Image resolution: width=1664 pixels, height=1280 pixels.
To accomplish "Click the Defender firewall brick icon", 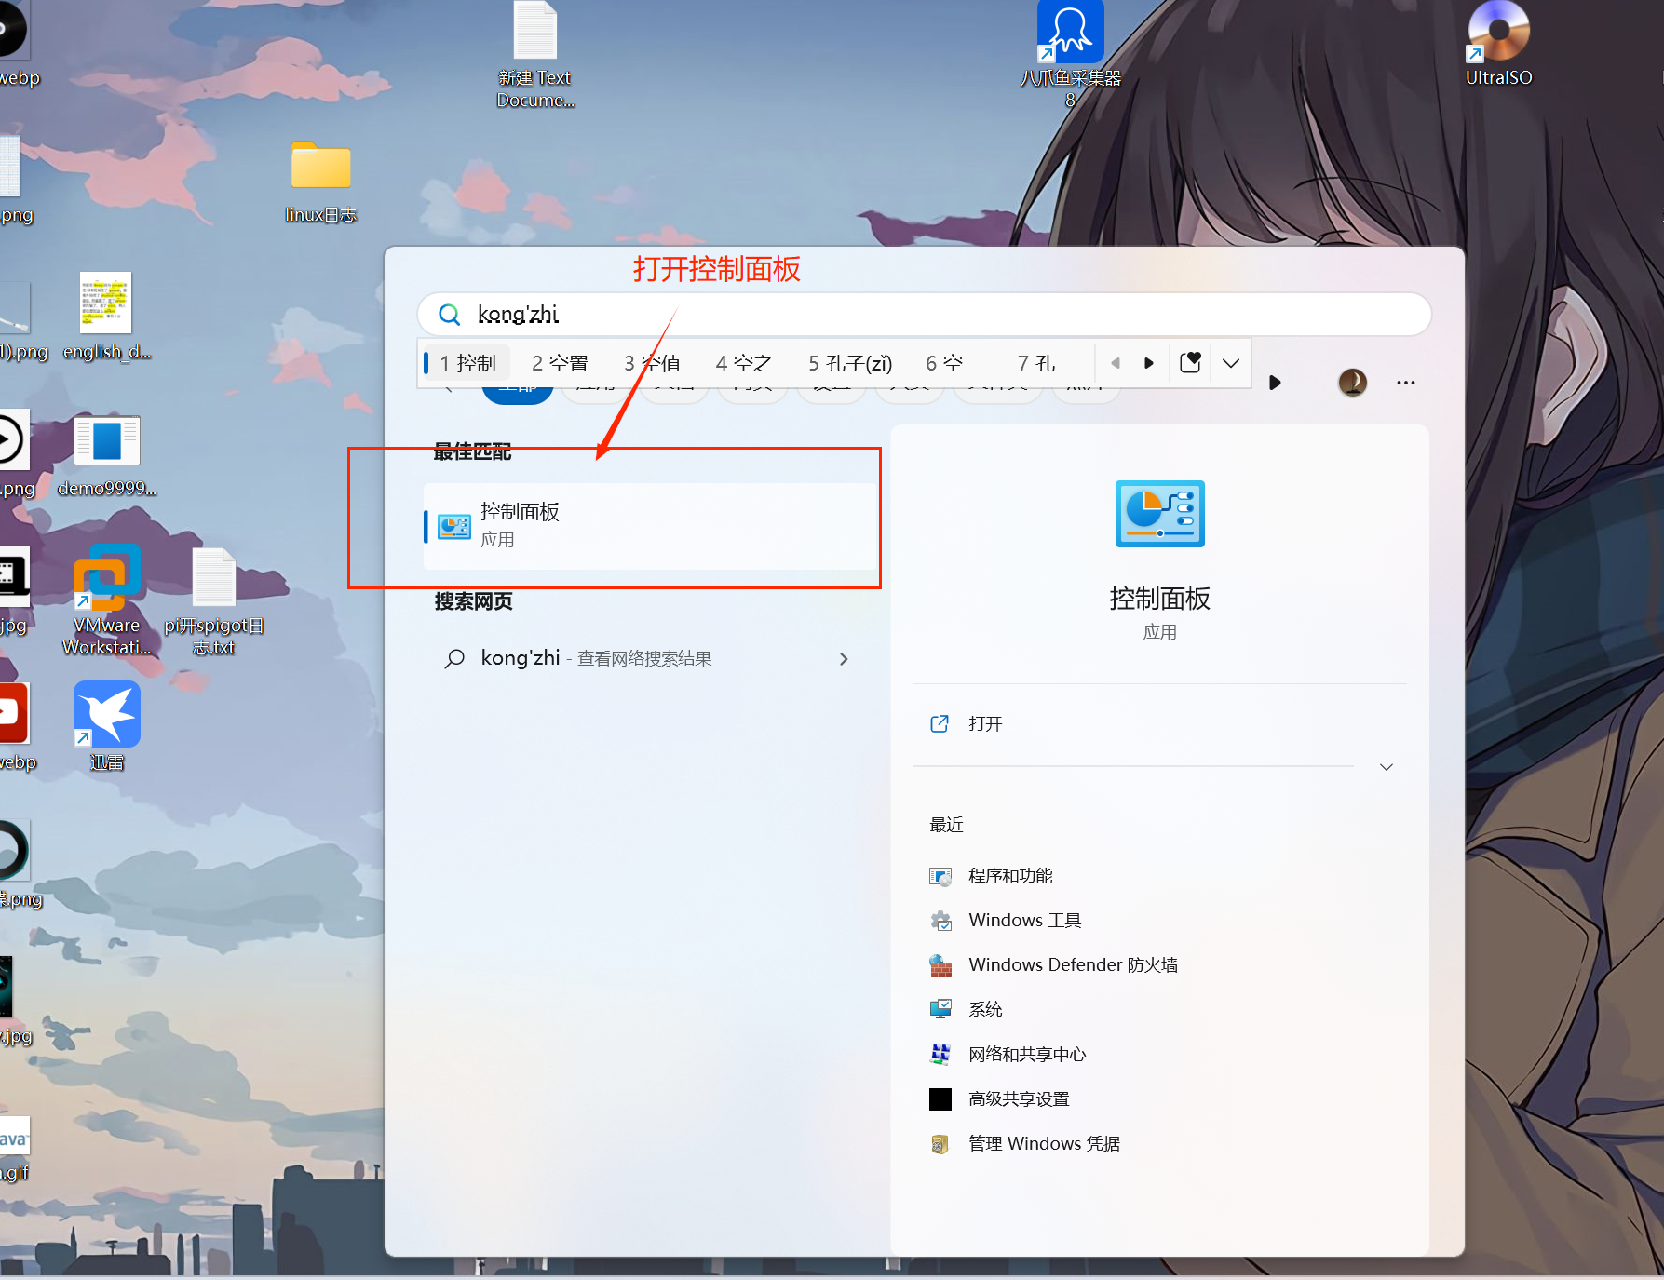I will pyautogui.click(x=940, y=965).
